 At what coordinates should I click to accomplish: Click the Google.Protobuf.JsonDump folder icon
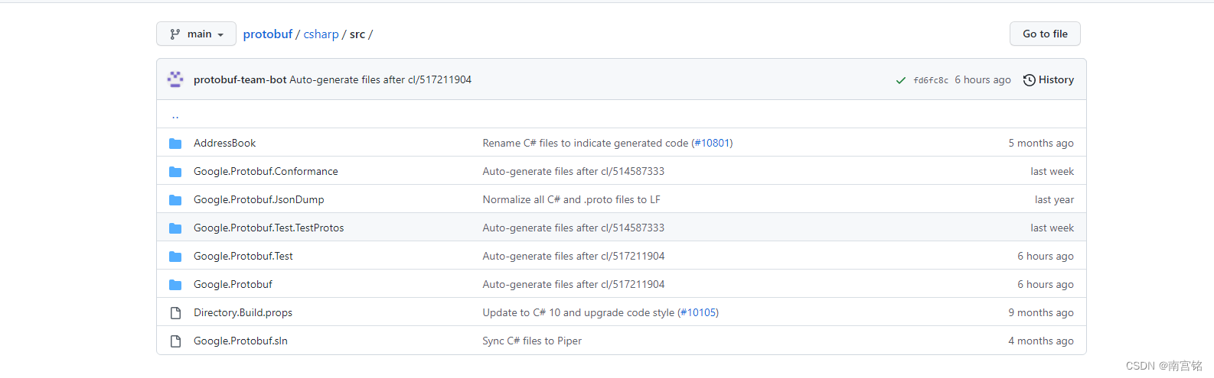coord(175,200)
